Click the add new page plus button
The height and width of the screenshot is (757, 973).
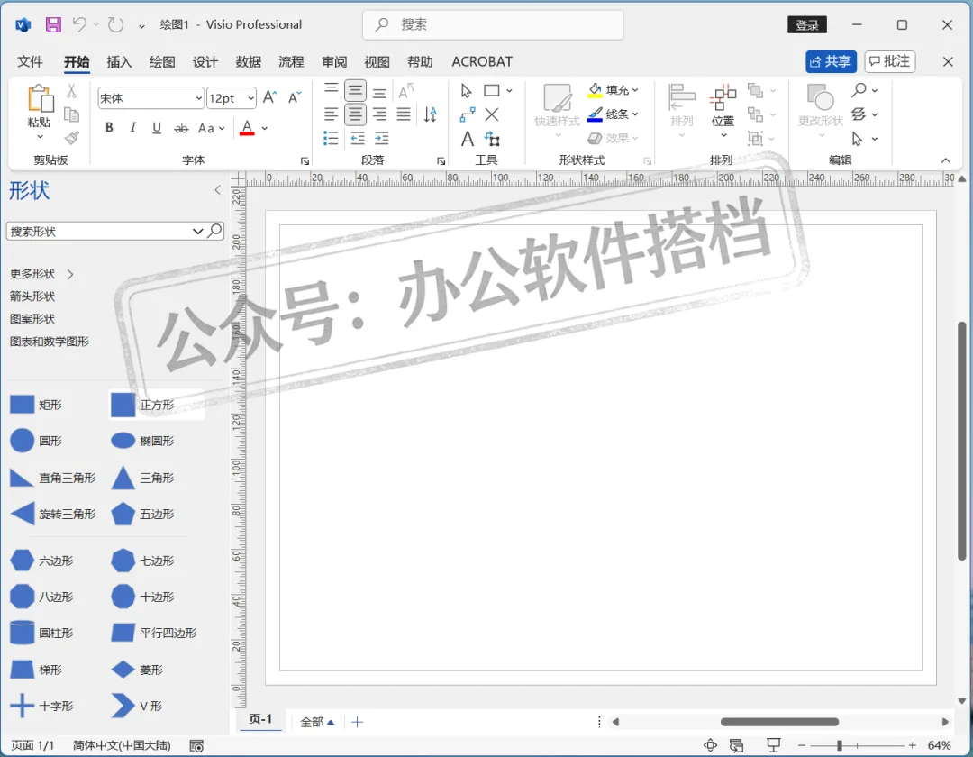pos(358,722)
